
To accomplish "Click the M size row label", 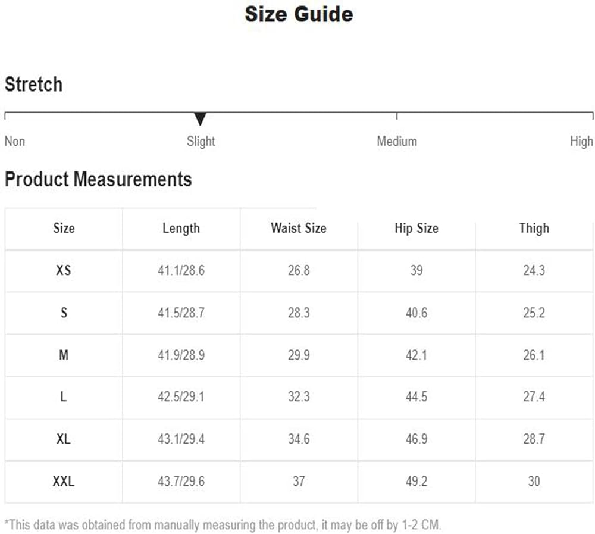I will (x=64, y=355).
